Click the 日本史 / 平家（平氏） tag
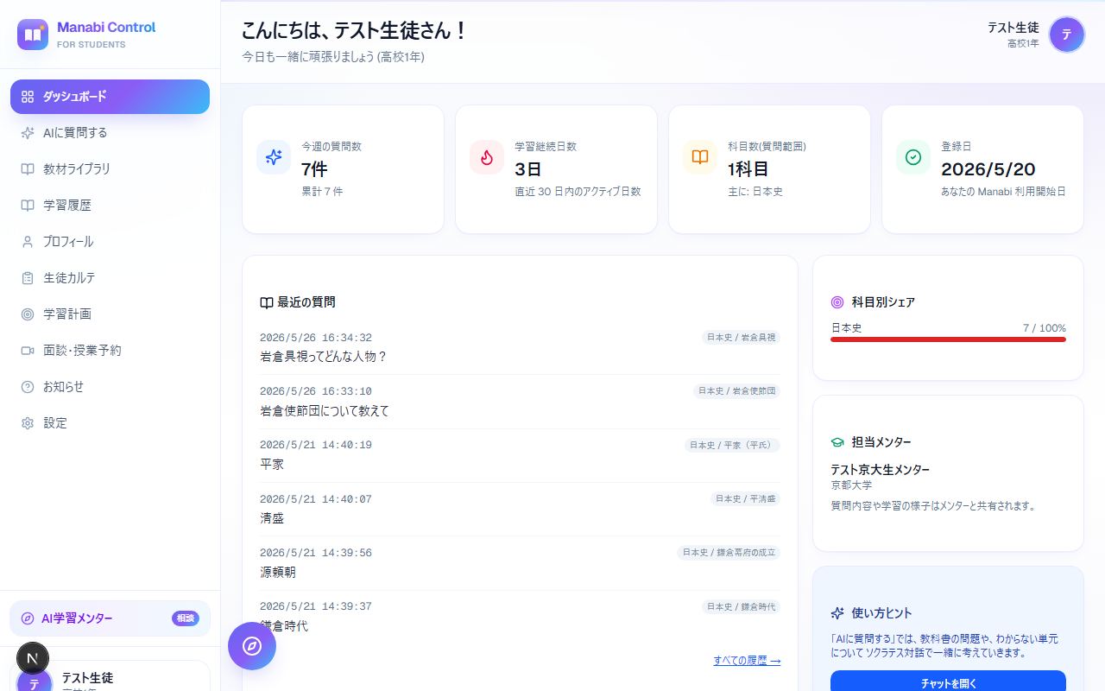 (732, 446)
